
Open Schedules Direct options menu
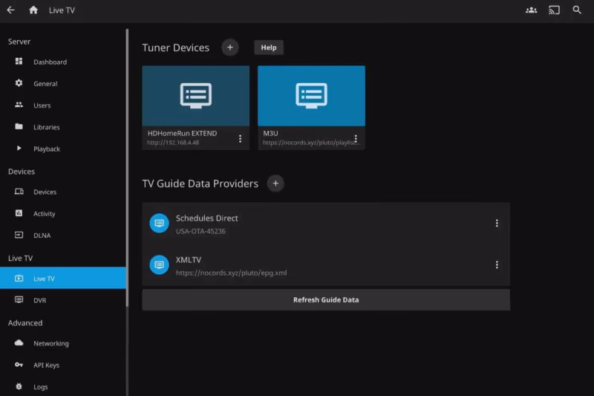[x=497, y=223]
